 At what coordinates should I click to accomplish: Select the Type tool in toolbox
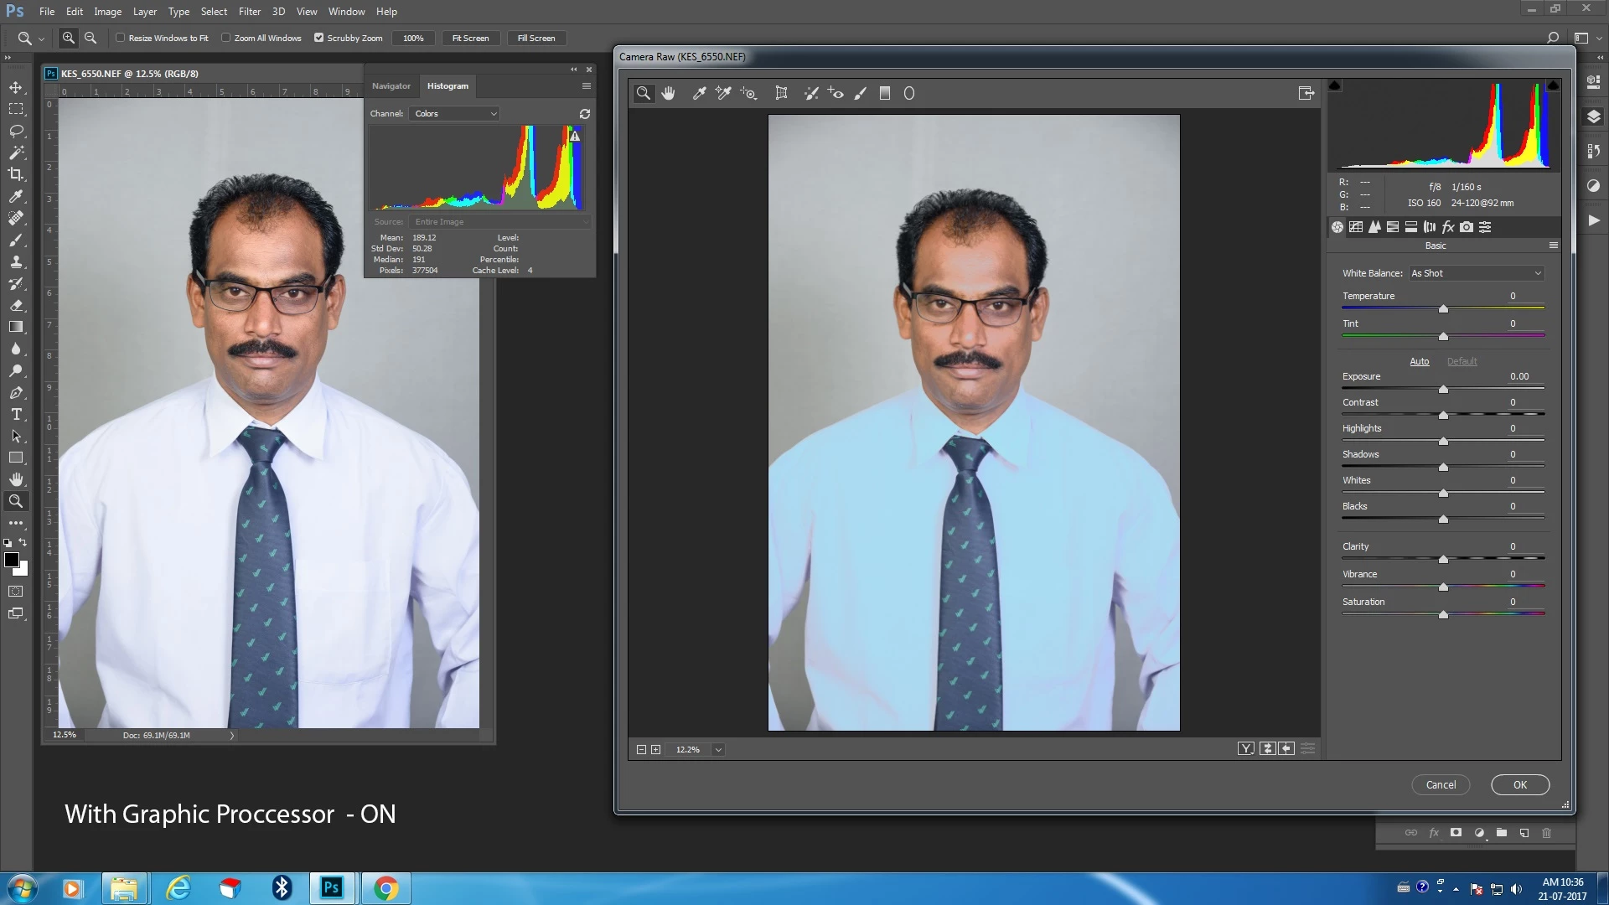click(16, 415)
